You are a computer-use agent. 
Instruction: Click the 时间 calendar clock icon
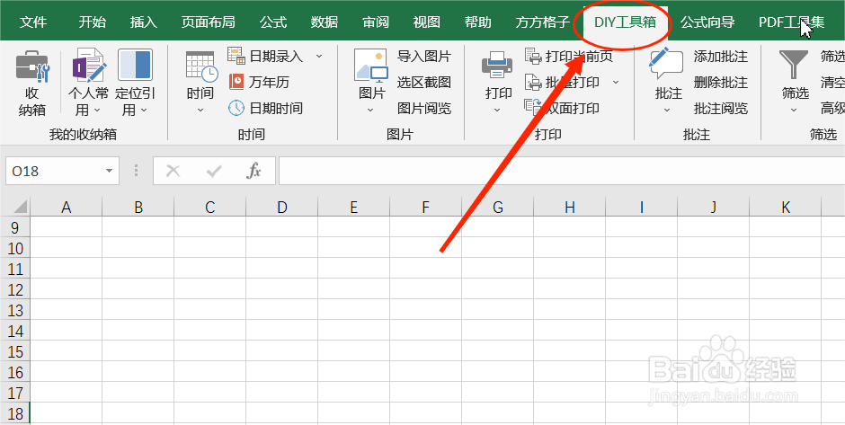pyautogui.click(x=201, y=66)
